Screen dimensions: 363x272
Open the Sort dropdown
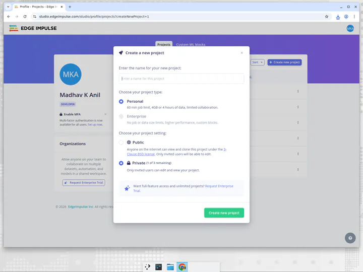click(x=257, y=62)
